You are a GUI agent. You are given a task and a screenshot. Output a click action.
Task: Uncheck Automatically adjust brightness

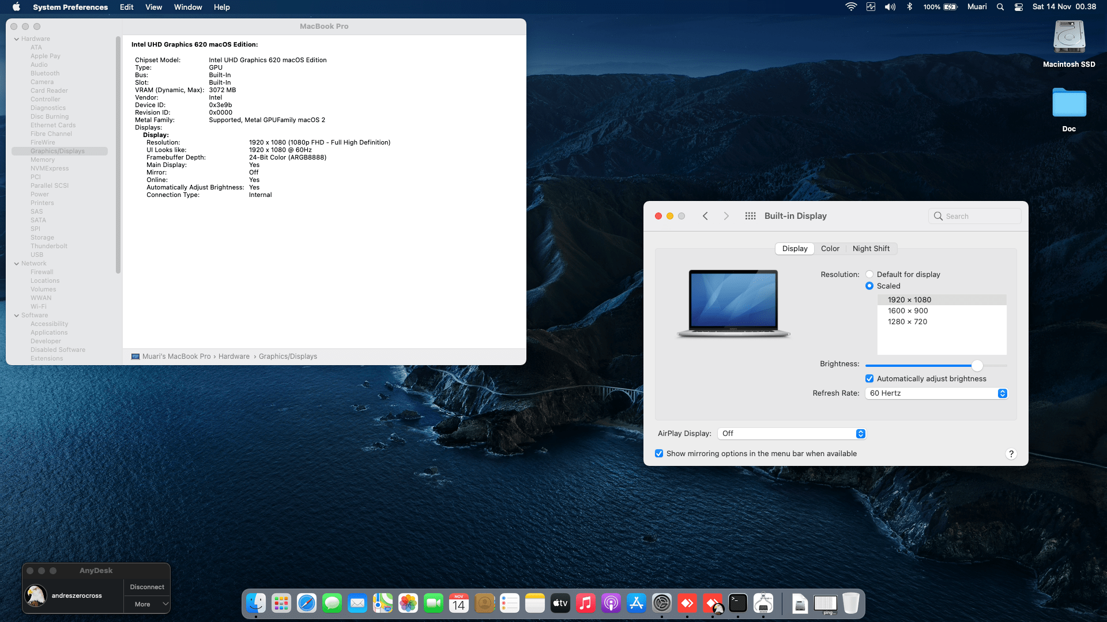(x=869, y=378)
